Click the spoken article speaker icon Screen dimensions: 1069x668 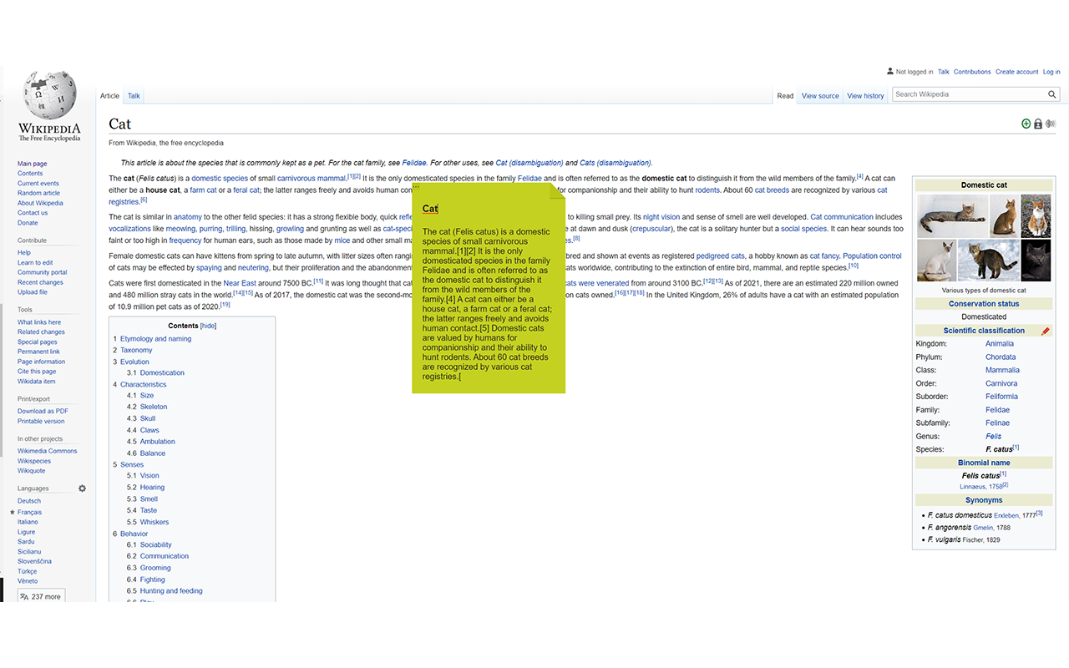pyautogui.click(x=1051, y=124)
